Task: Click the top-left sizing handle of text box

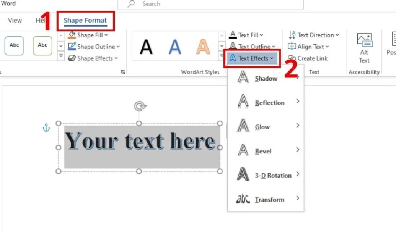Action: (58, 123)
